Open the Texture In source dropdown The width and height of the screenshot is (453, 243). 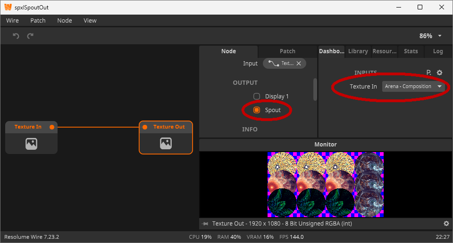pos(413,87)
